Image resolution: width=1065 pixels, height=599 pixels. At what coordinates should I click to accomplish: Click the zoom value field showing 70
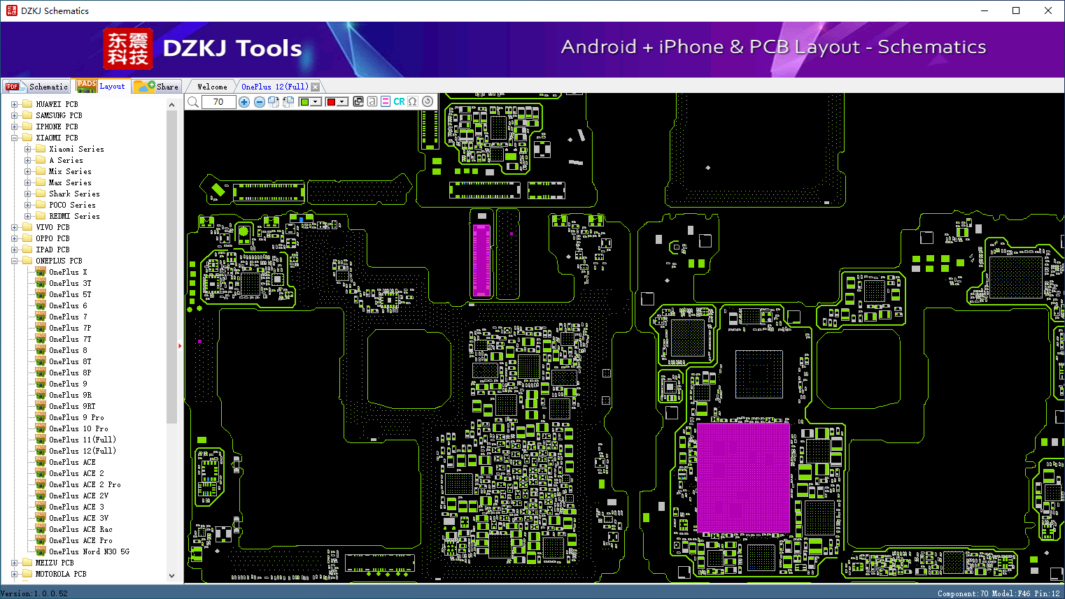(218, 102)
